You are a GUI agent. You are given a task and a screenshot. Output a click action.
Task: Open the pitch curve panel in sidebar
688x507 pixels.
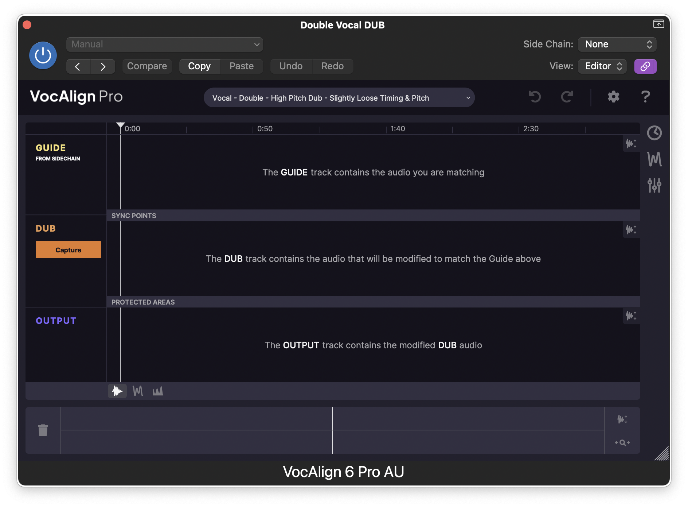pyautogui.click(x=654, y=159)
